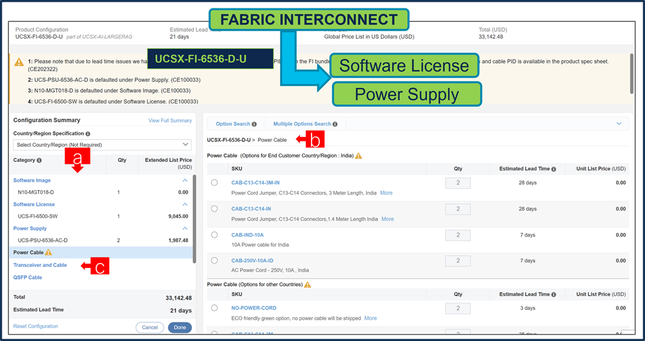Collapse the Power Supply section chevron

[x=185, y=228]
